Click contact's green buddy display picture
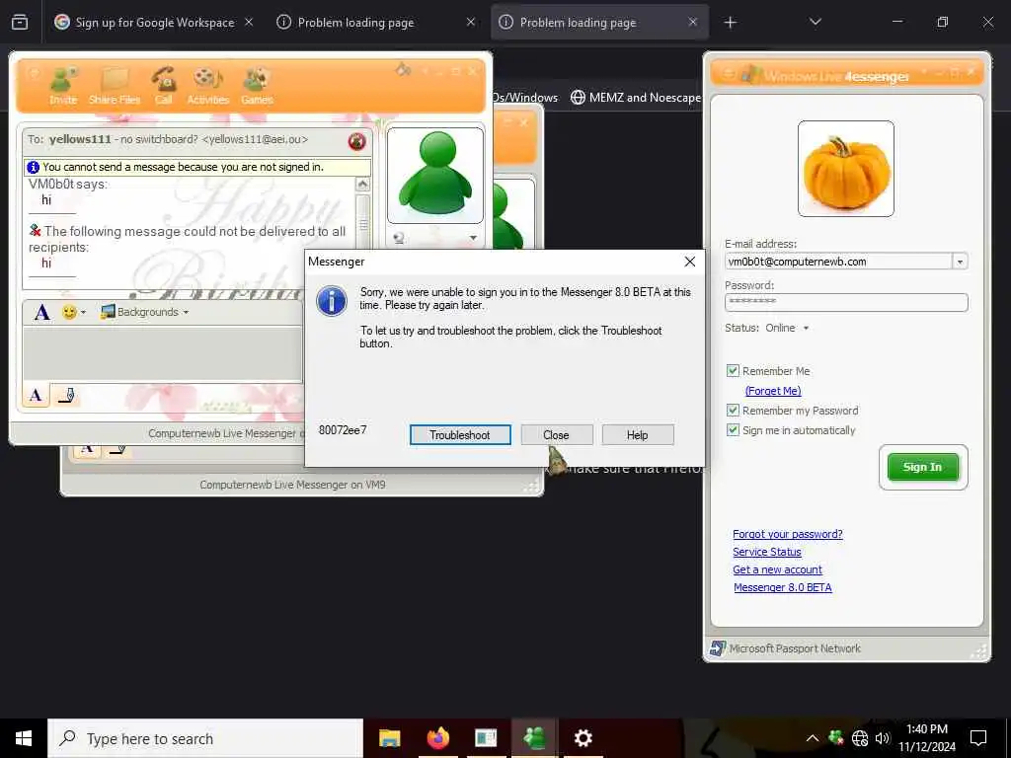The image size is (1011, 758). pos(435,176)
